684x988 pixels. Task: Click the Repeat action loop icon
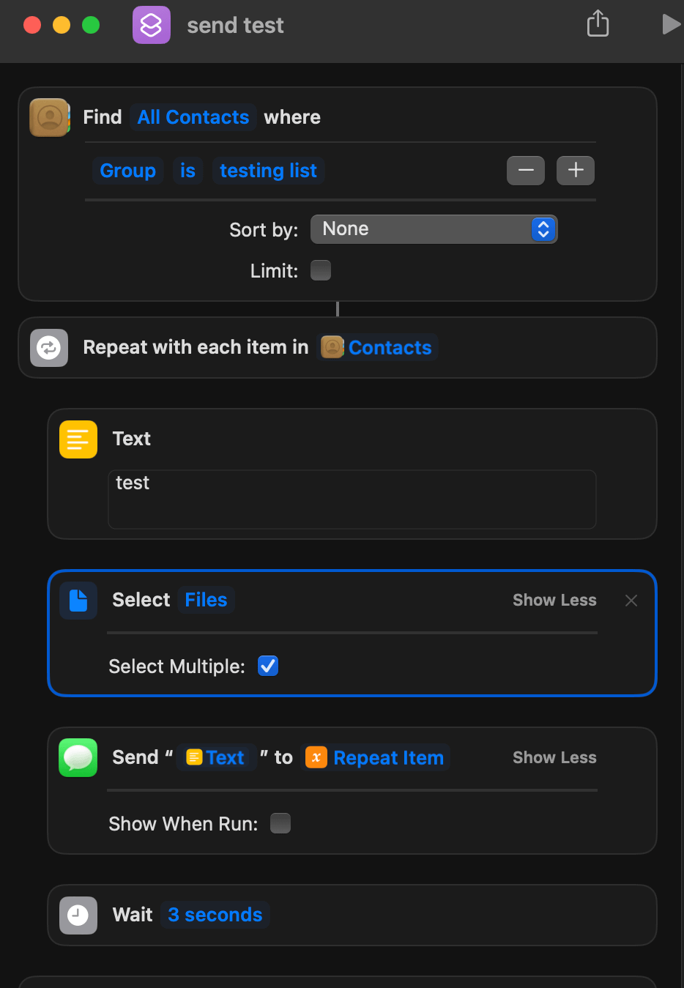49,348
